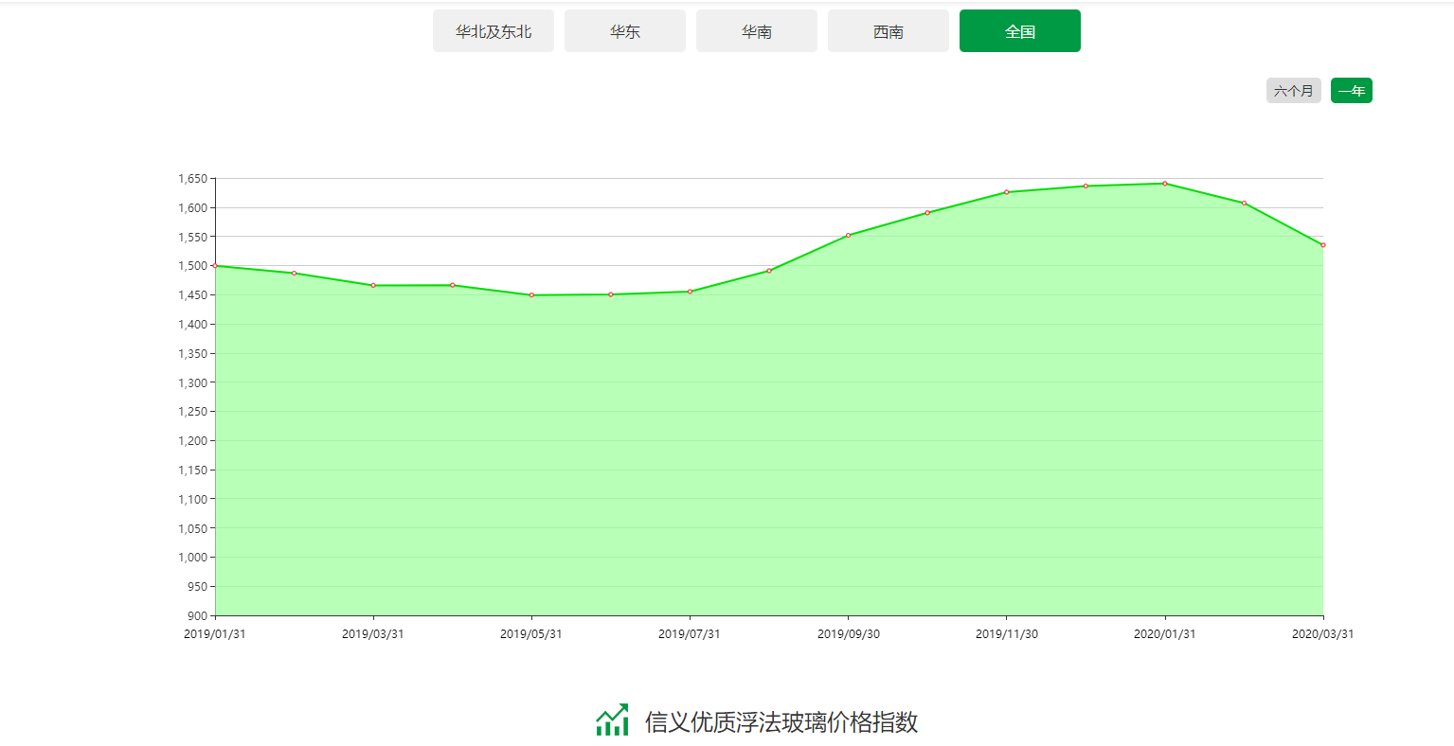Click the final data point at 2020/03/31
This screenshot has height=746, width=1454.
(x=1322, y=245)
